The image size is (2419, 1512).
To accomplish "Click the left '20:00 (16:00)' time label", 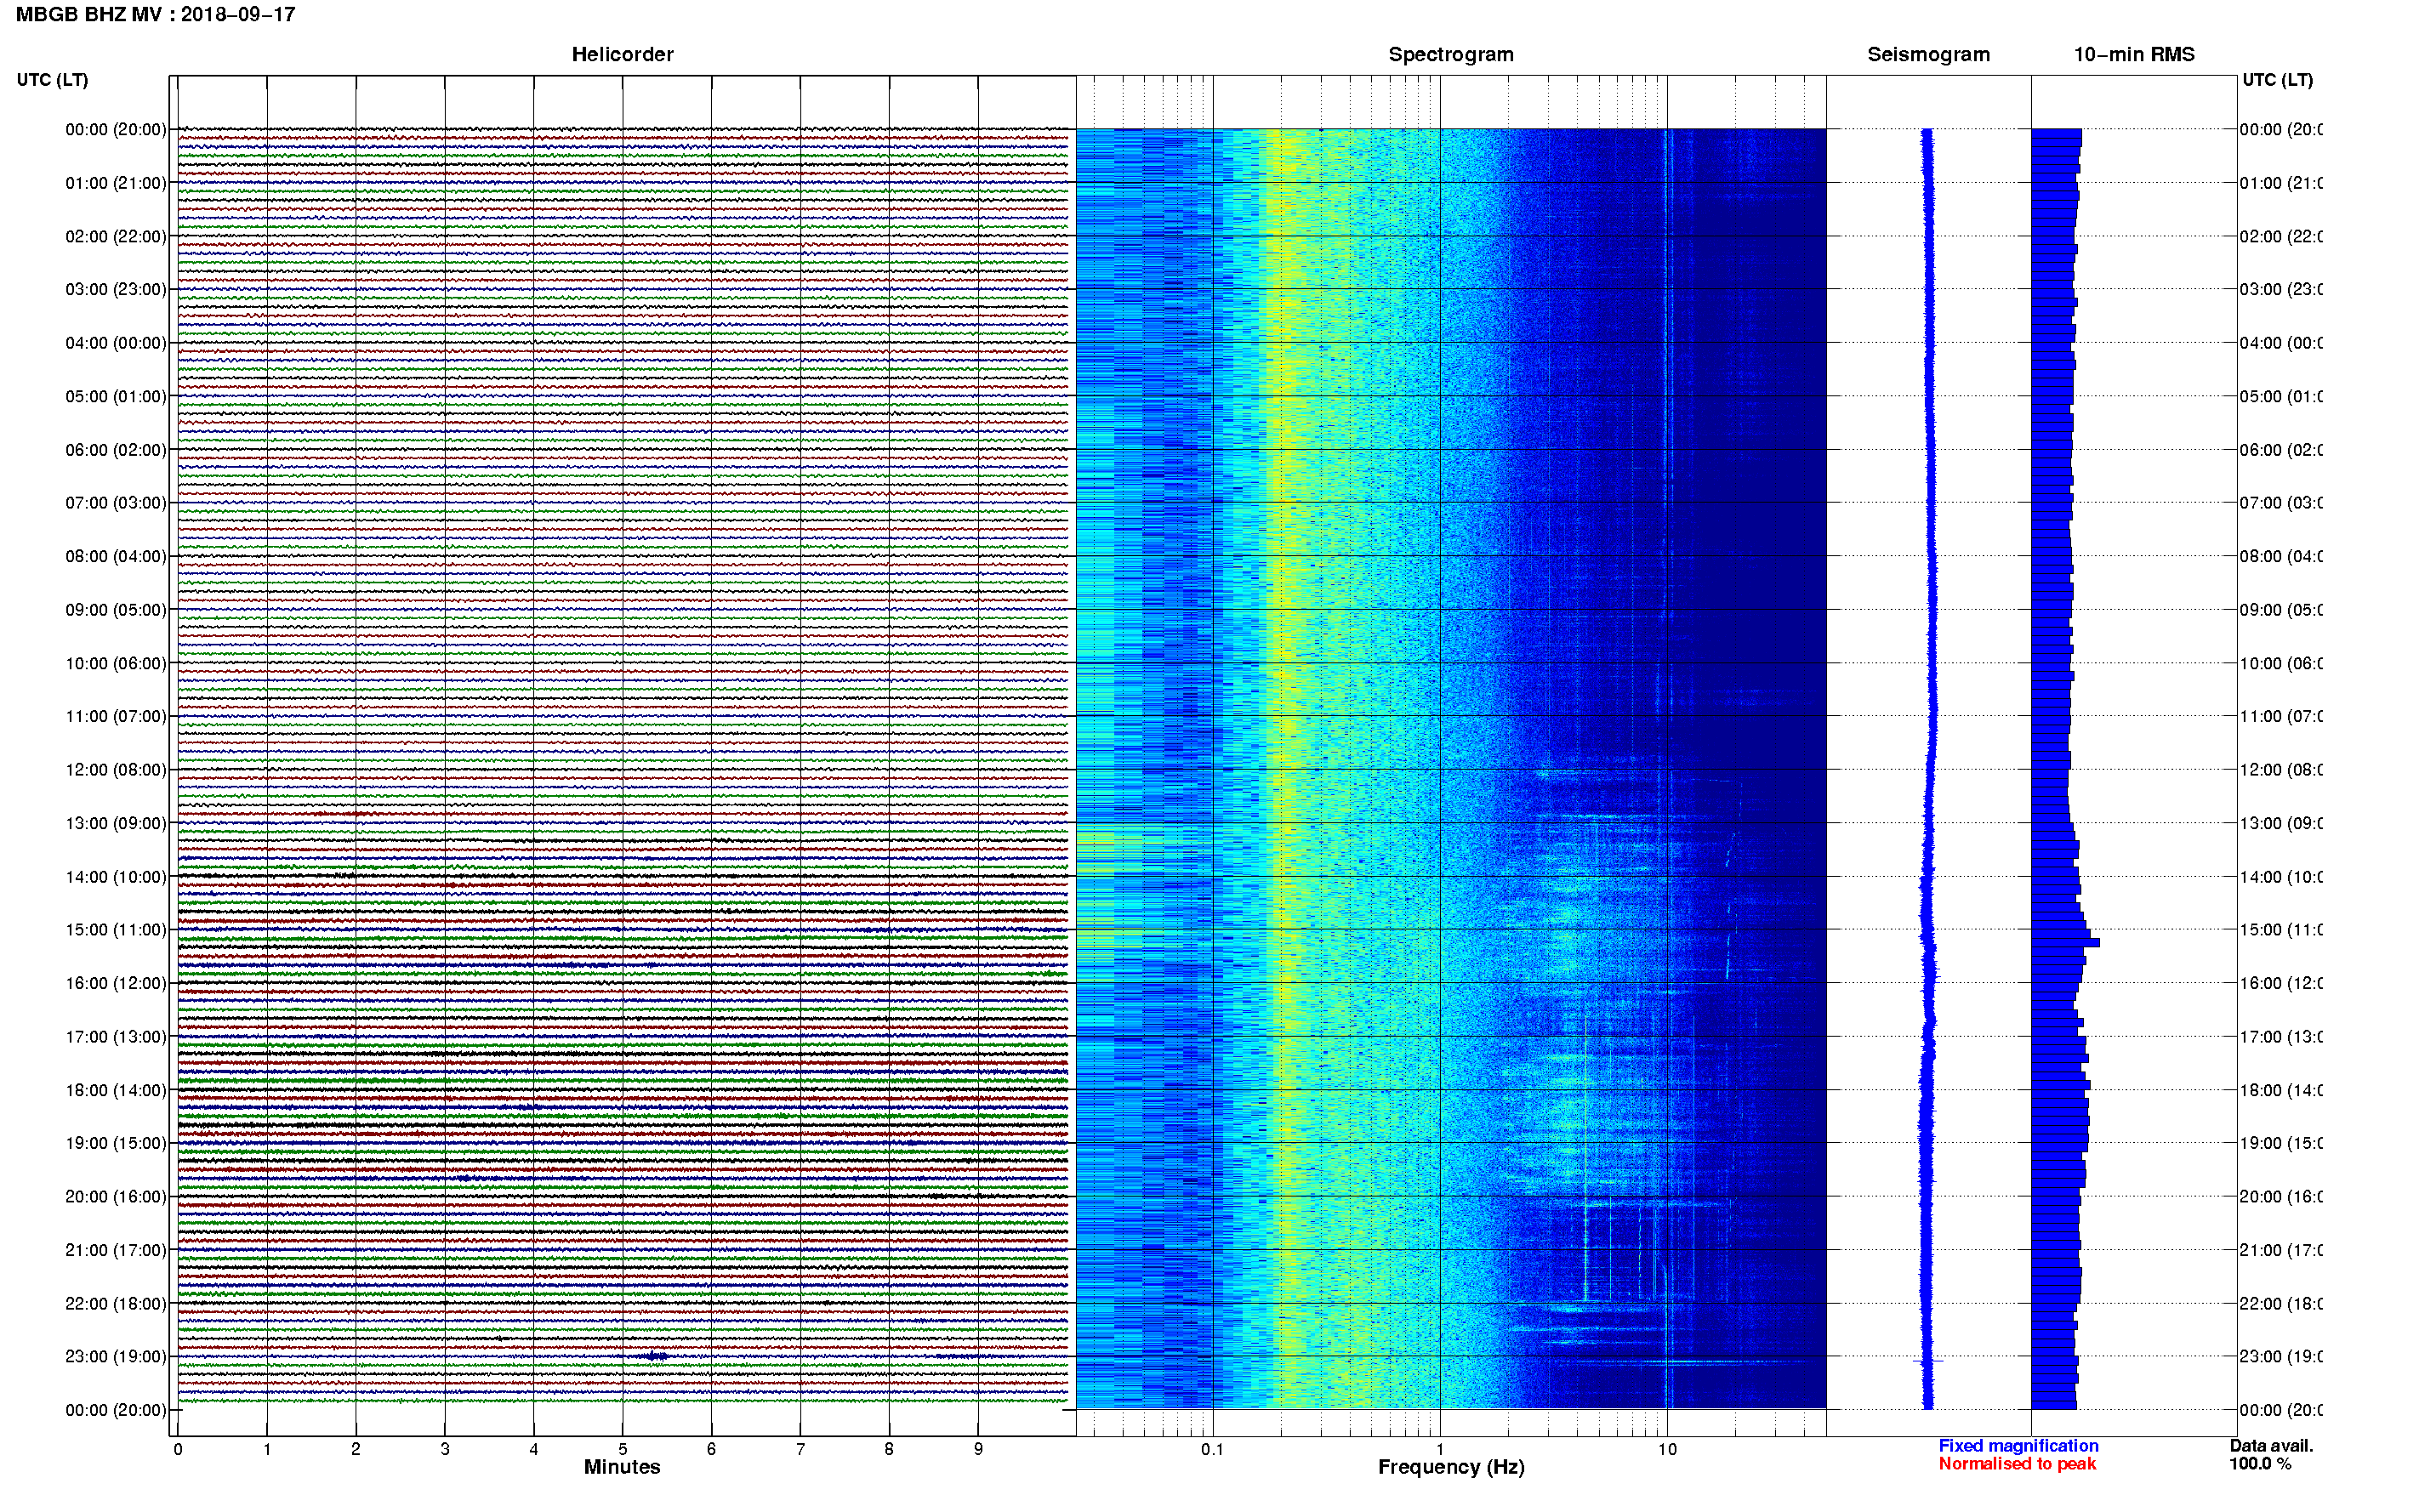I will pos(116,1196).
